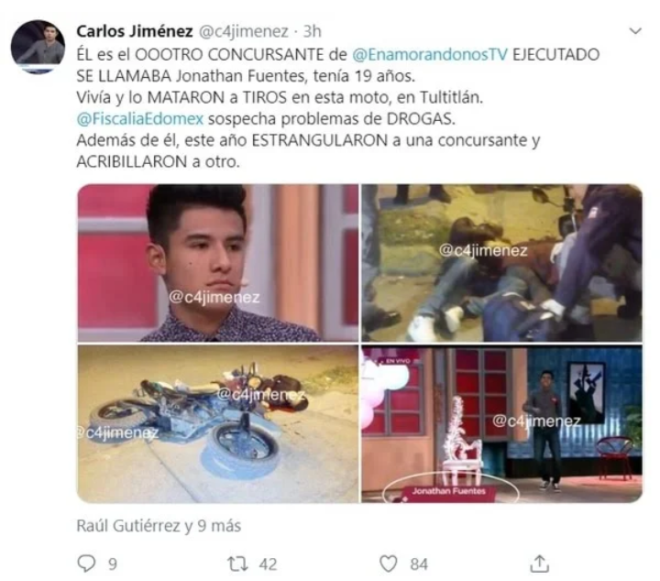Click the reply speech bubble icon
This screenshot has width=660, height=581.
[87, 564]
